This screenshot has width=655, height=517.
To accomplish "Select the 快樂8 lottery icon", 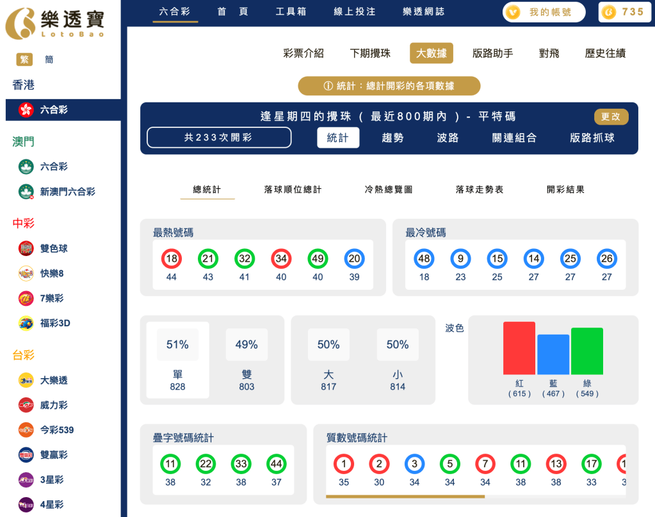I will [x=26, y=273].
